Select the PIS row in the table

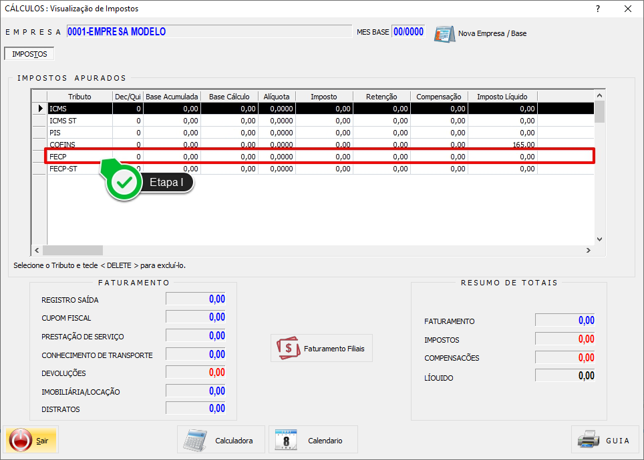coord(79,133)
